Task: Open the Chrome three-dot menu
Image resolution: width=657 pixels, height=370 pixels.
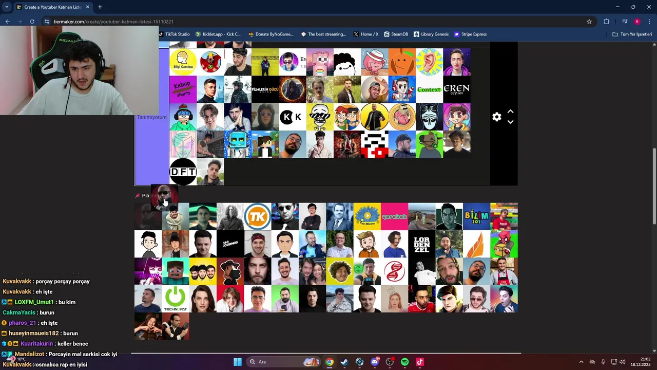Action: click(x=650, y=22)
